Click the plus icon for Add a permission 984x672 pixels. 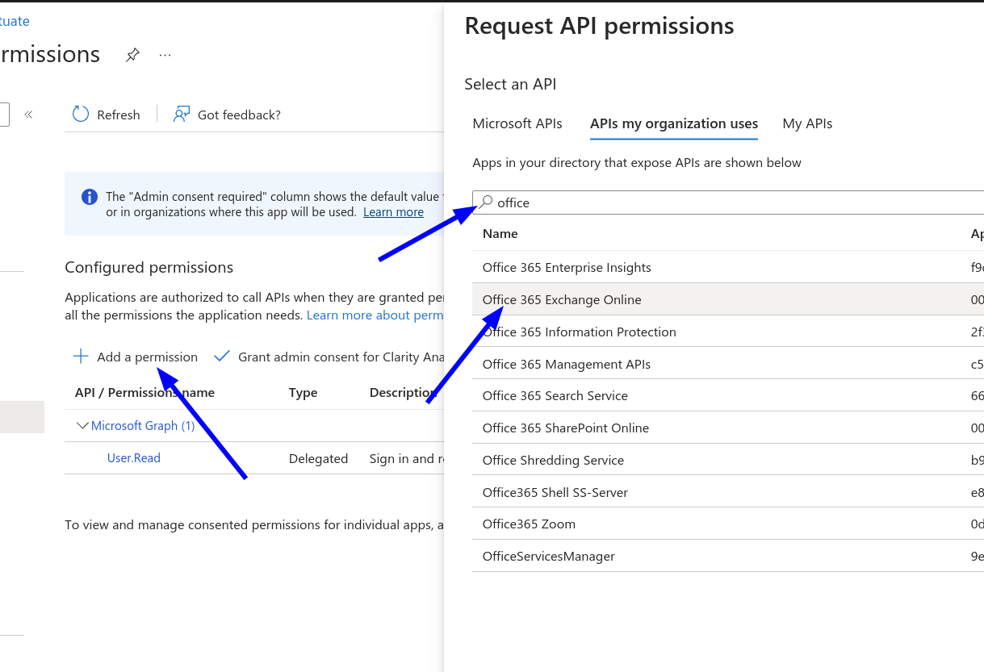pos(81,357)
